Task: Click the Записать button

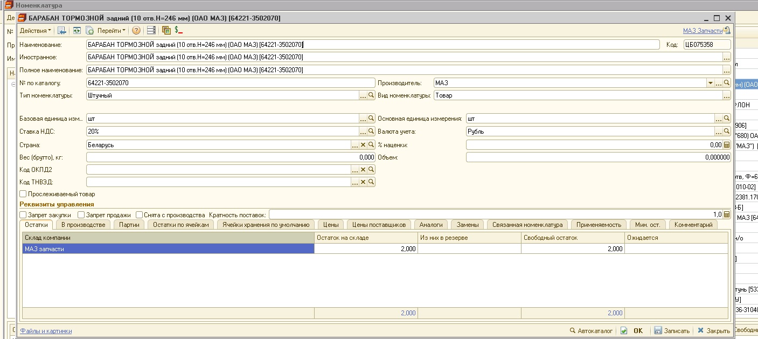Action: (672, 331)
